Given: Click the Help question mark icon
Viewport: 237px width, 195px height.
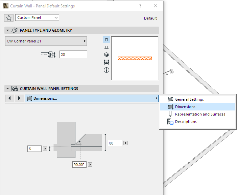Looking at the screenshot, I should tap(140, 6).
